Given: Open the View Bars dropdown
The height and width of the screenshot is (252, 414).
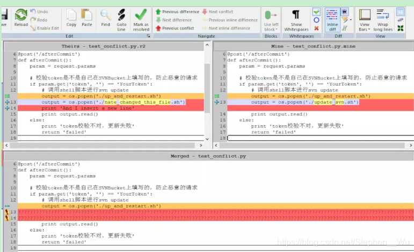Looking at the screenshot, I should tap(365, 20).
